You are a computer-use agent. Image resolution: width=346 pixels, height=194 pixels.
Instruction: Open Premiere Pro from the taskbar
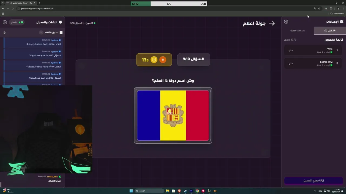point(191,191)
